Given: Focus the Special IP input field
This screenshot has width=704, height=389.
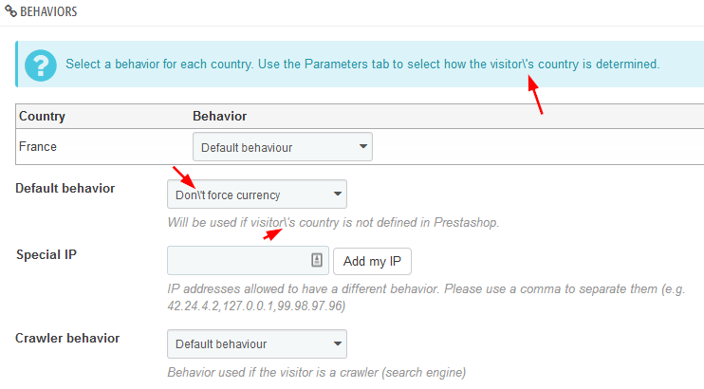Looking at the screenshot, I should pos(239,260).
